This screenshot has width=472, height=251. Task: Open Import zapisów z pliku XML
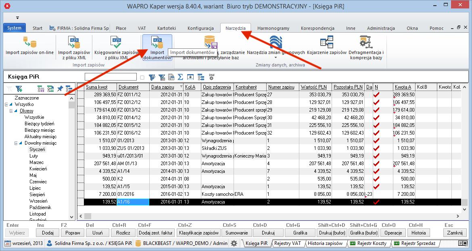pos(74,46)
